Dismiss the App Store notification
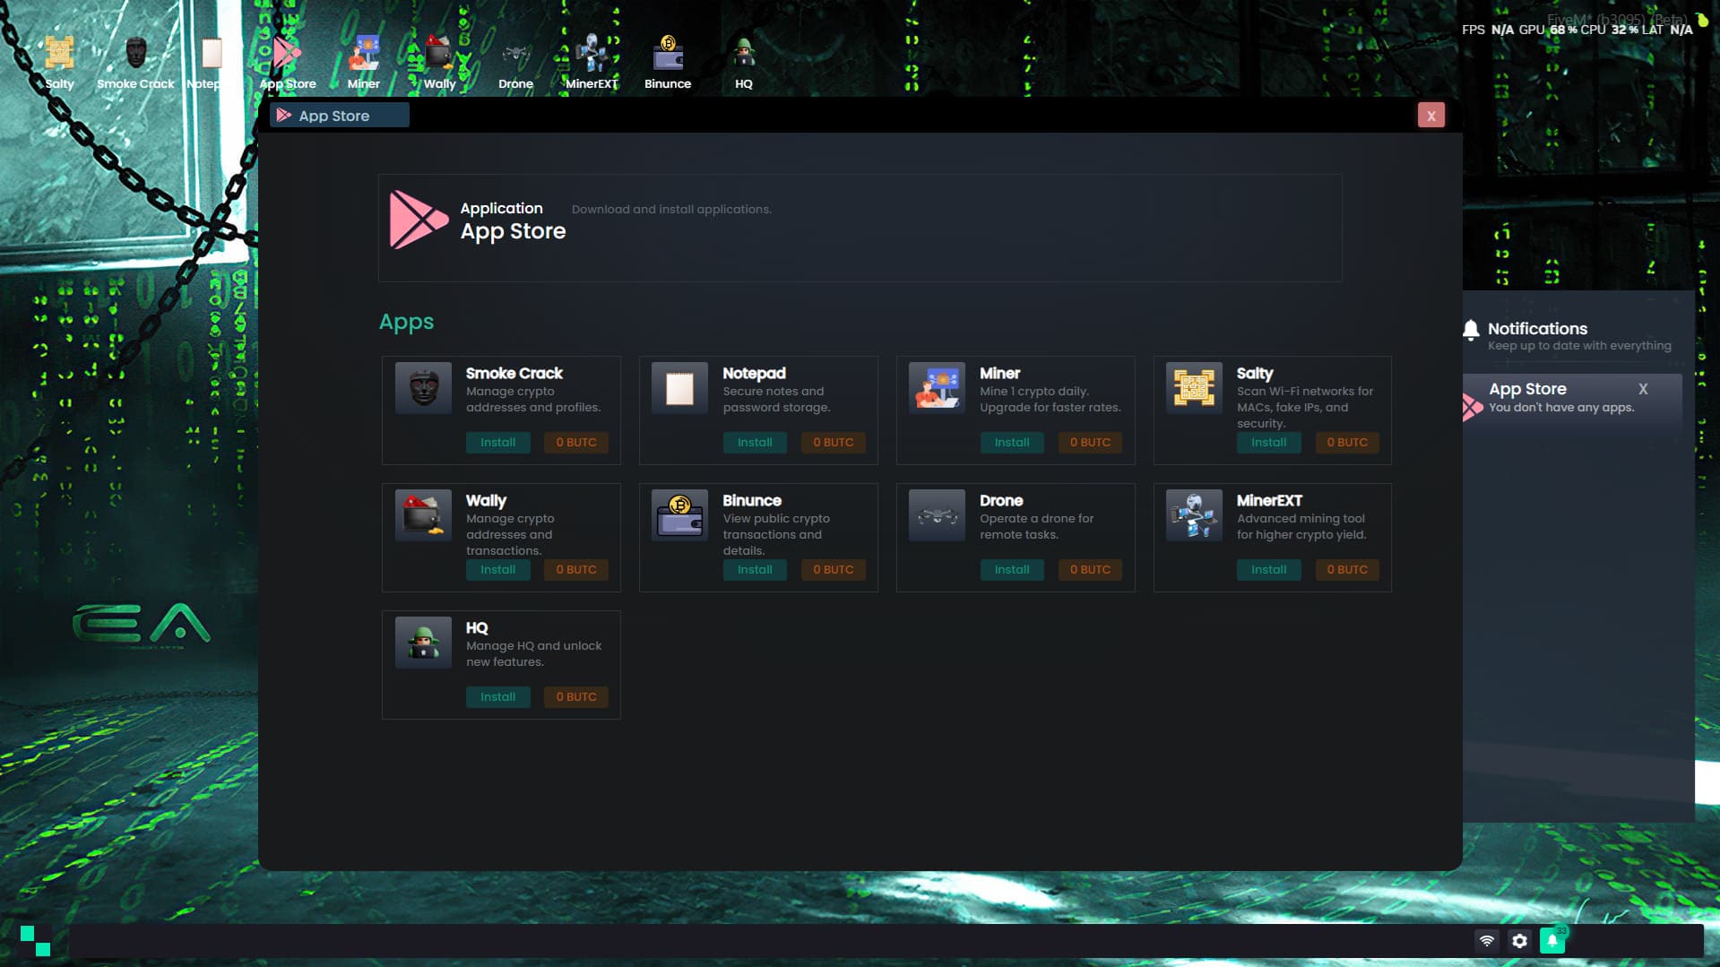This screenshot has height=967, width=1720. coord(1643,389)
